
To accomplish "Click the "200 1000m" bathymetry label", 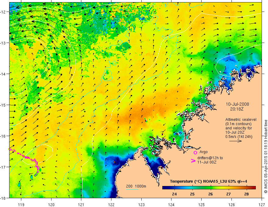I will click(x=136, y=186).
